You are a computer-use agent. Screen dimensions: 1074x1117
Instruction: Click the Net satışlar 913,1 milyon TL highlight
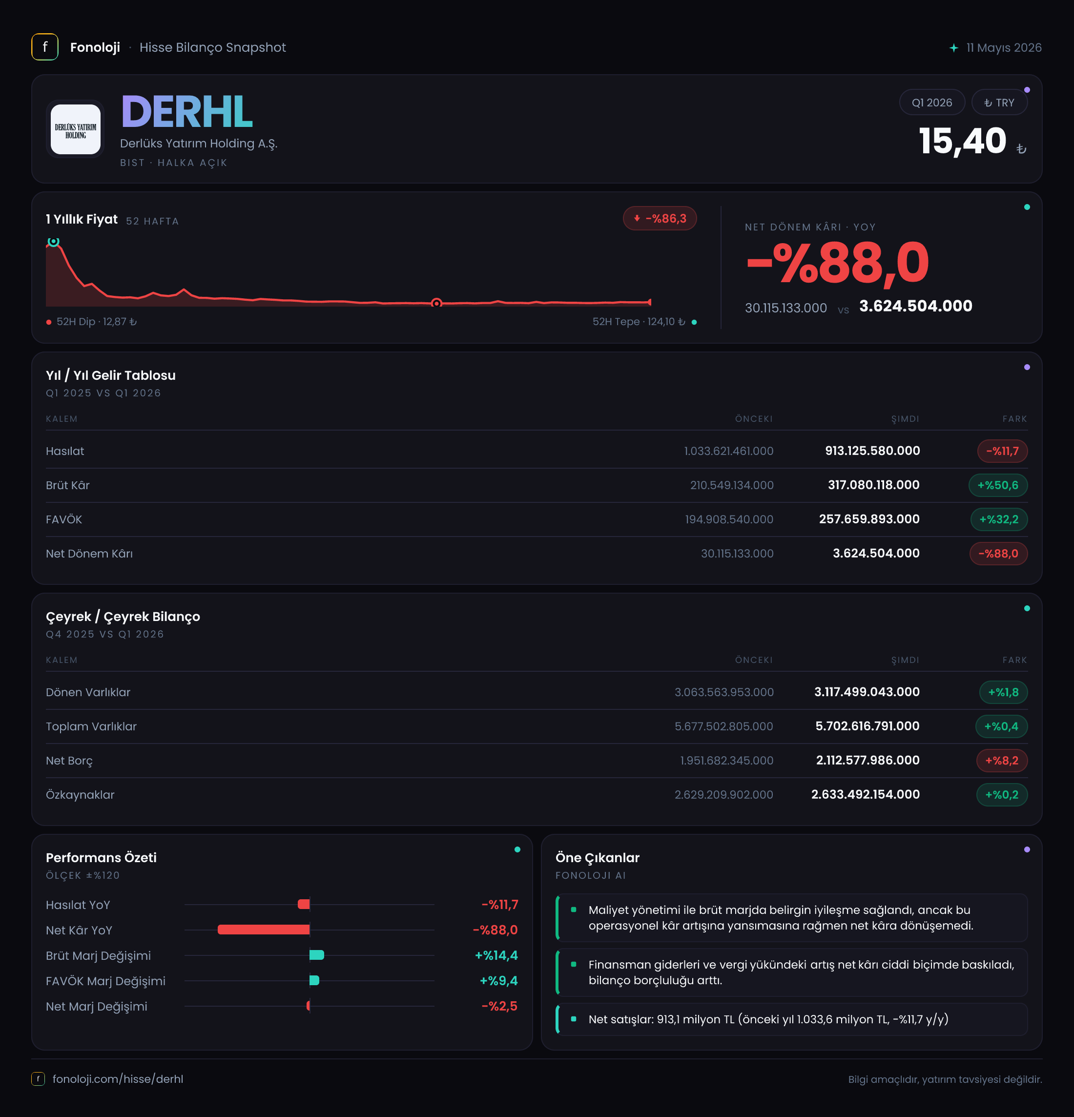point(792,1019)
